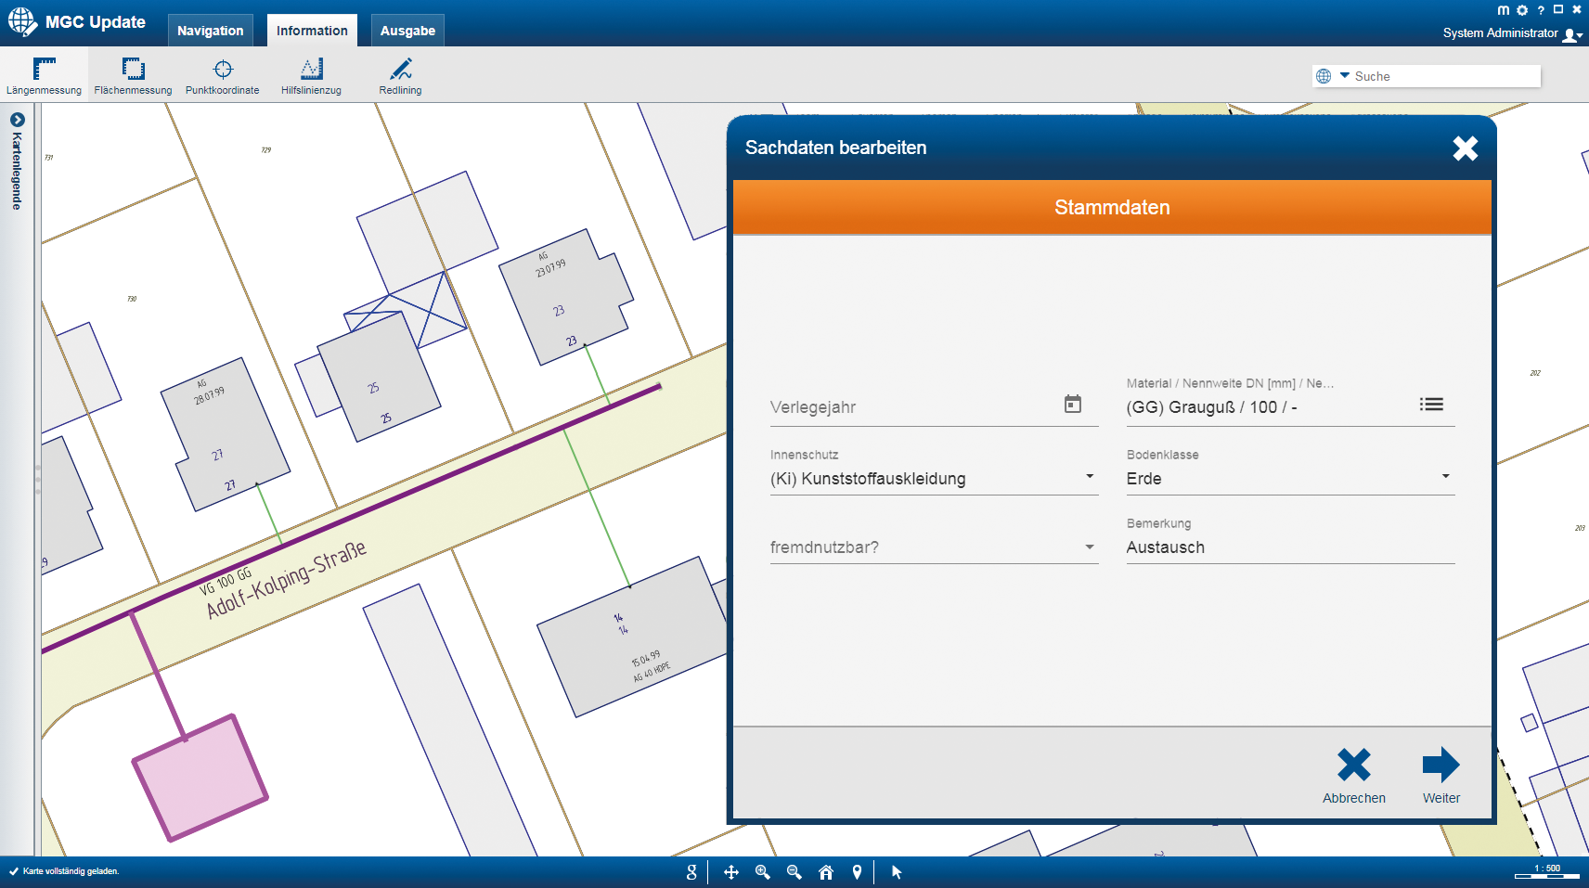Click the location pin marker icon
Image resolution: width=1589 pixels, height=888 pixels.
[x=857, y=872]
